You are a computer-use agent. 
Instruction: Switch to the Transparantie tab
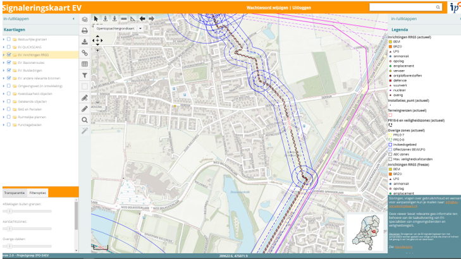[x=15, y=192]
